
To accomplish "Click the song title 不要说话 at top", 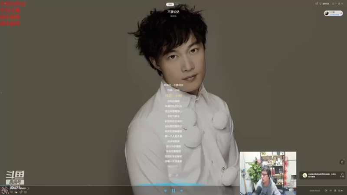I will pos(173,12).
